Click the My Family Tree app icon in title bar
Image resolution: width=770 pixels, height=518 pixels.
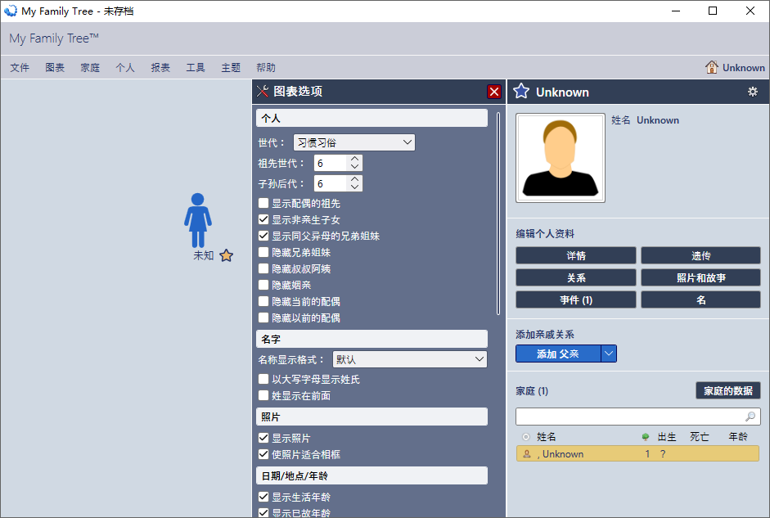(x=11, y=11)
